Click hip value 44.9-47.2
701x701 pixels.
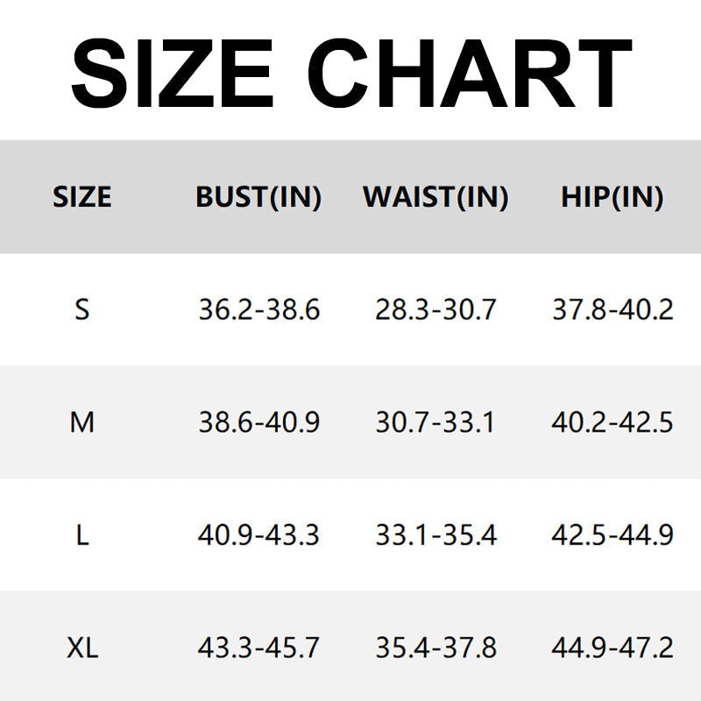[x=612, y=648]
